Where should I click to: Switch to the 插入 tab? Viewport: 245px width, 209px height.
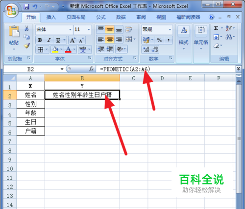(51, 17)
